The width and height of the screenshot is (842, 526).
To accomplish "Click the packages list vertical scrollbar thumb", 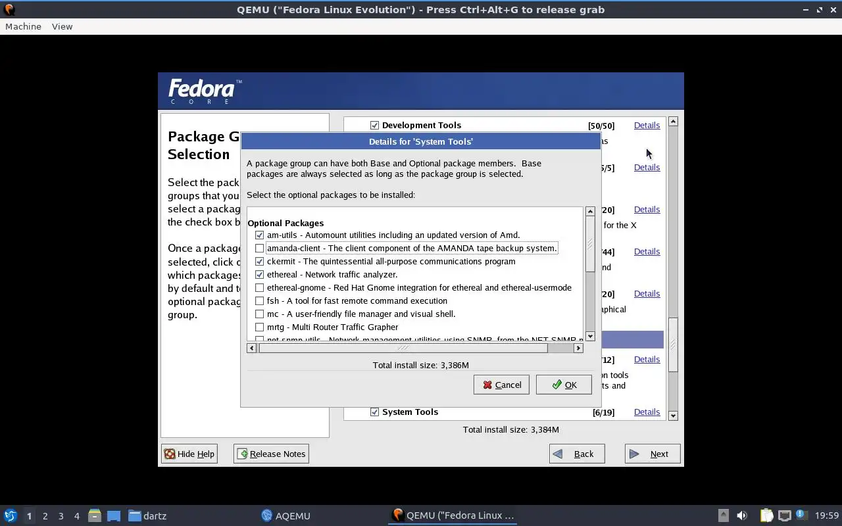I will (590, 243).
